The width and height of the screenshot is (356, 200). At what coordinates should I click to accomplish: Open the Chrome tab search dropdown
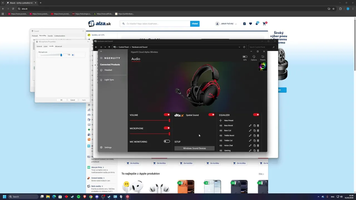tap(3, 3)
